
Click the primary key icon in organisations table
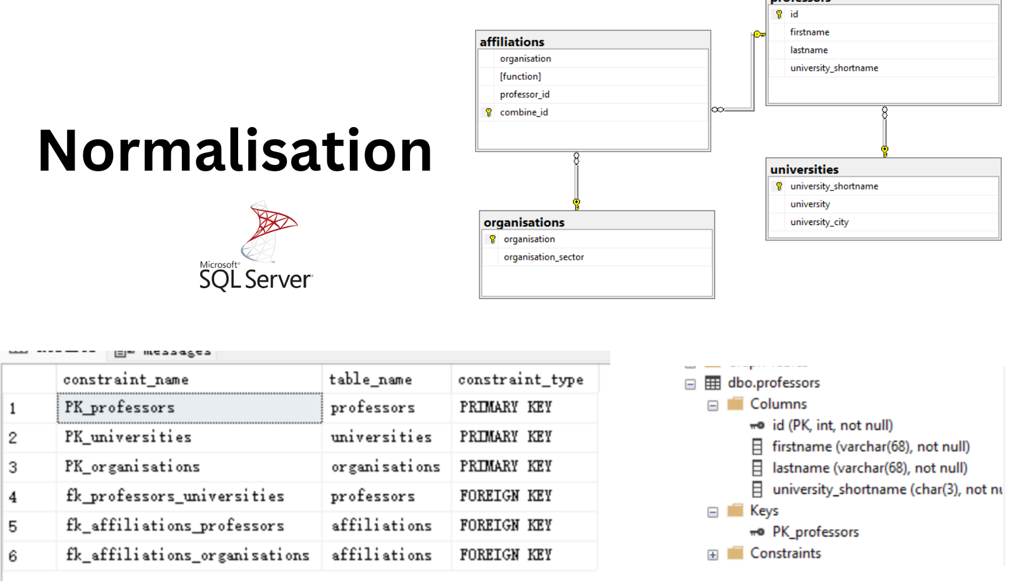click(x=492, y=240)
